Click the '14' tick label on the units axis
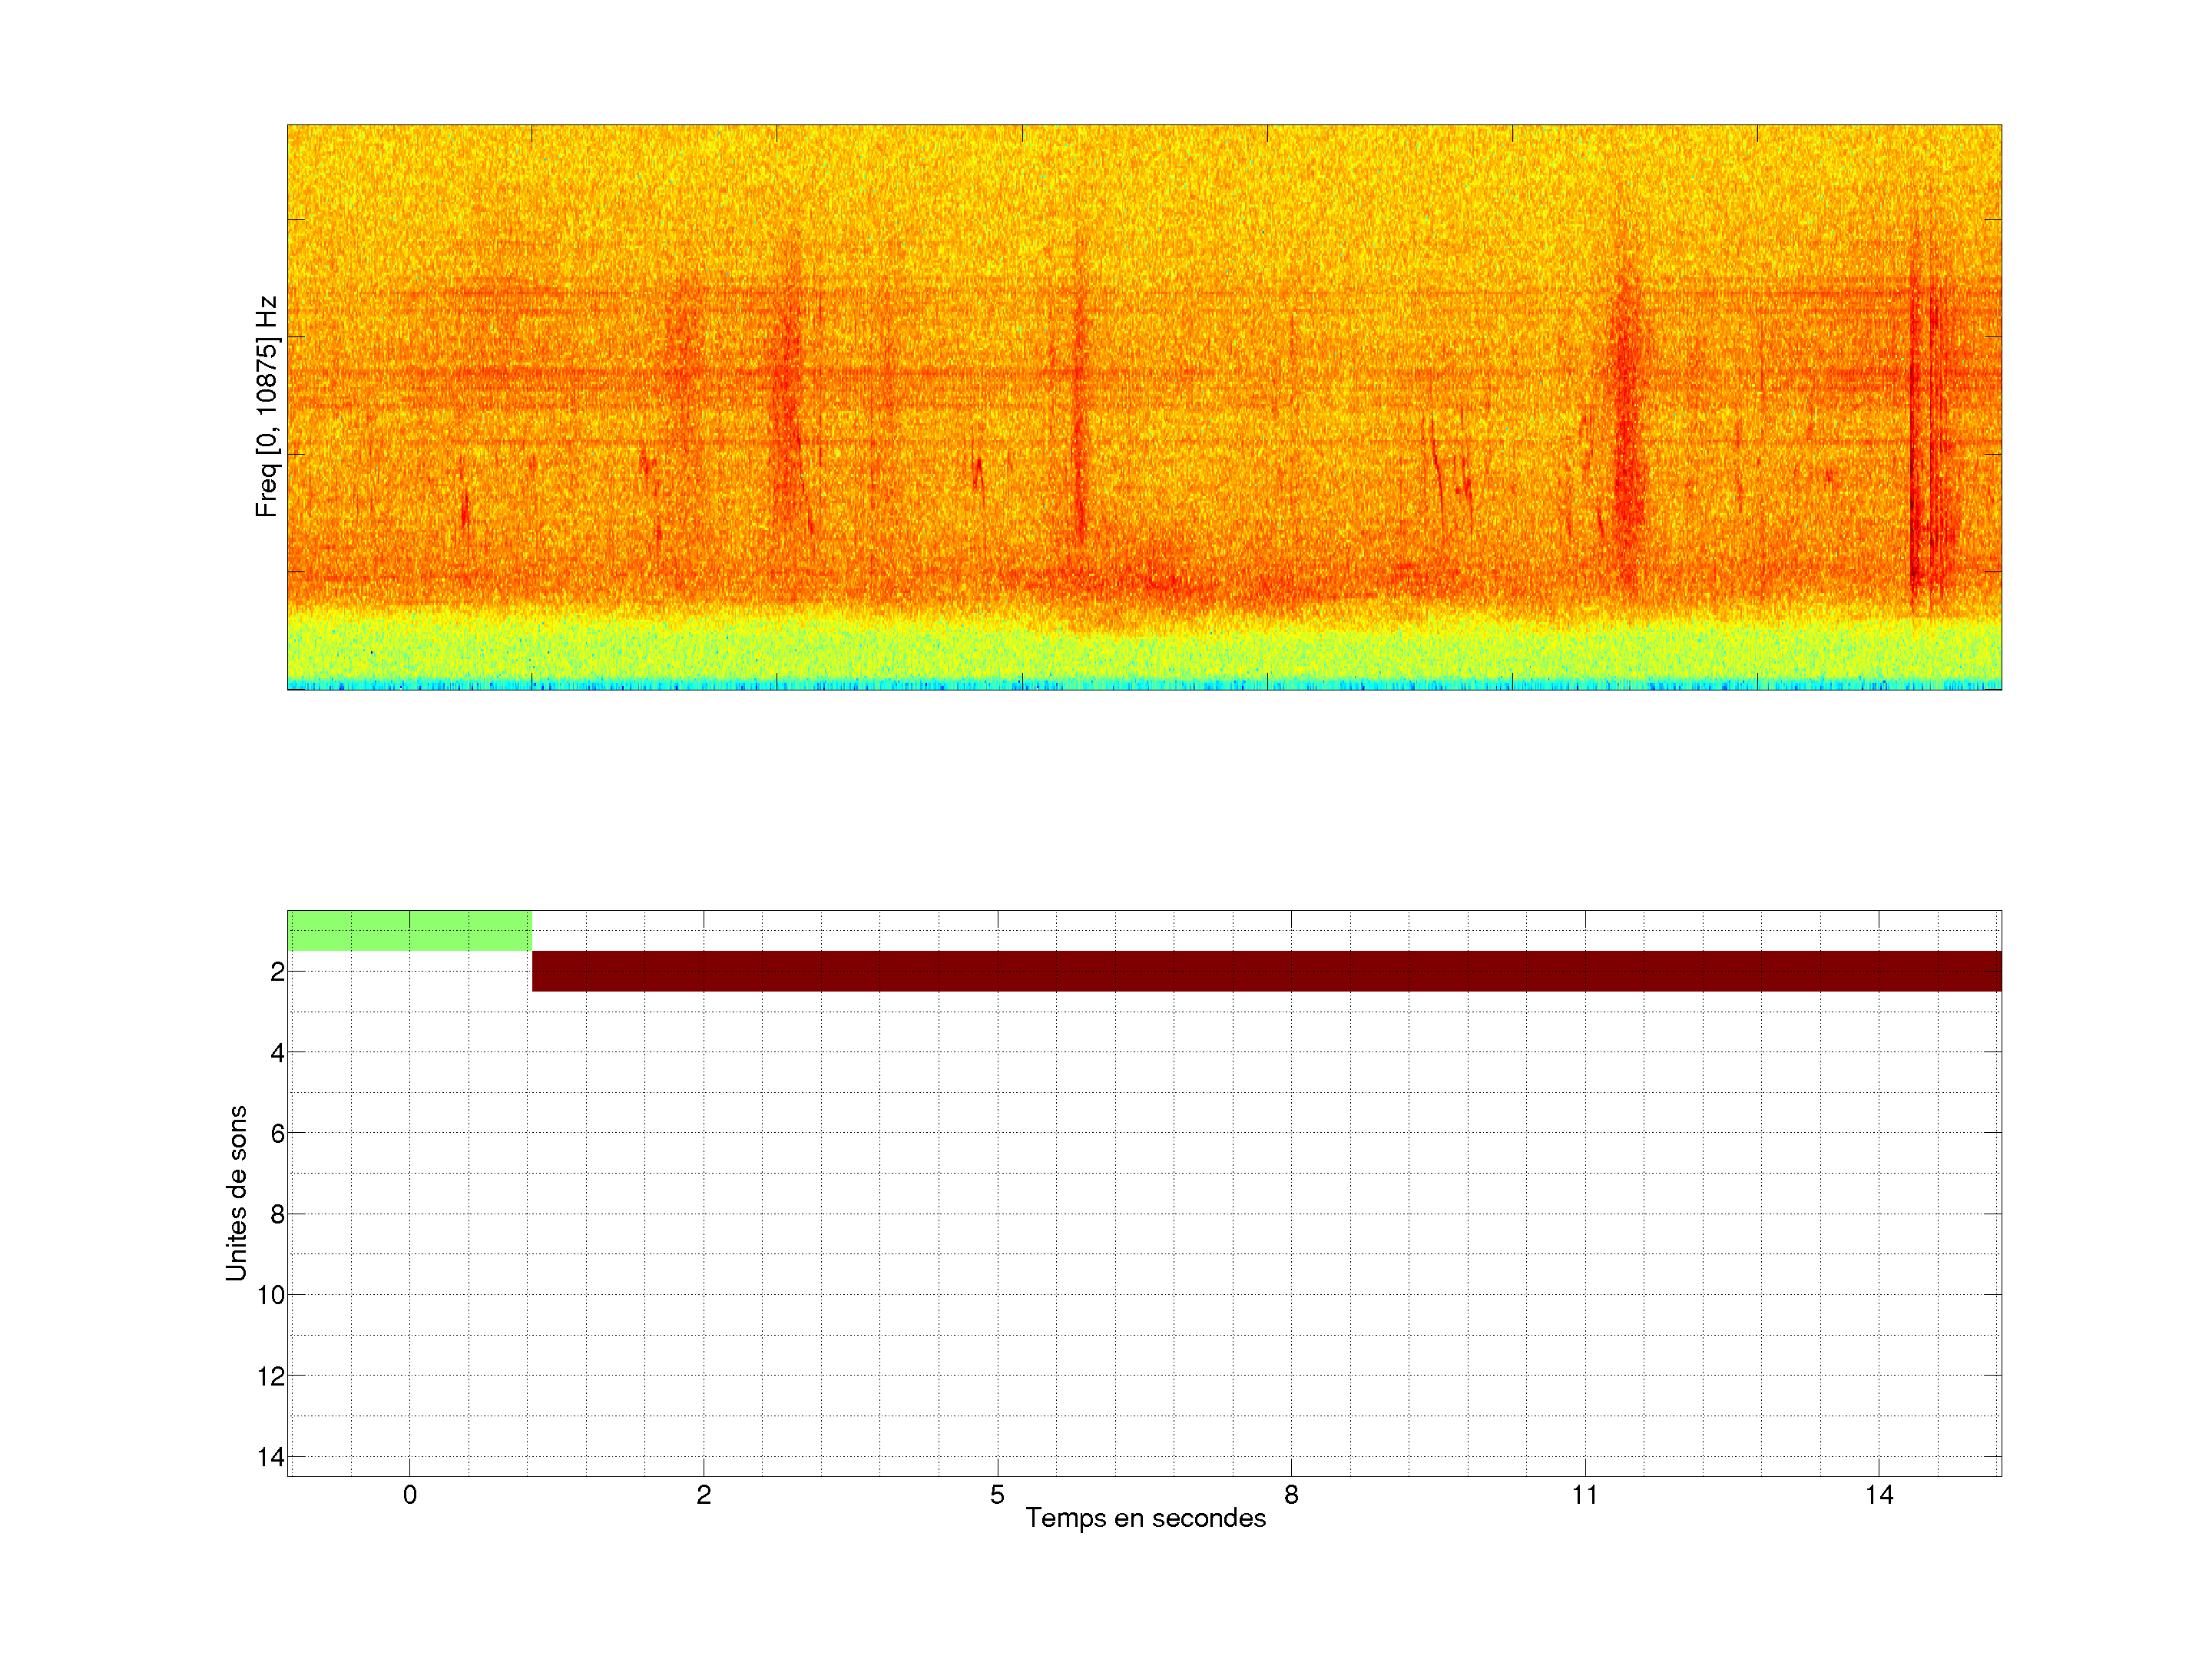 271,1457
